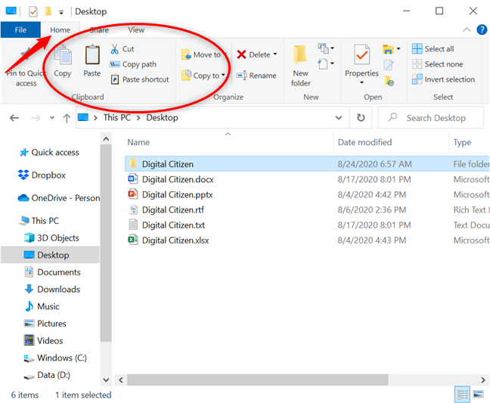Sort by the Type column header
This screenshot has width=490, height=403.
coord(462,142)
